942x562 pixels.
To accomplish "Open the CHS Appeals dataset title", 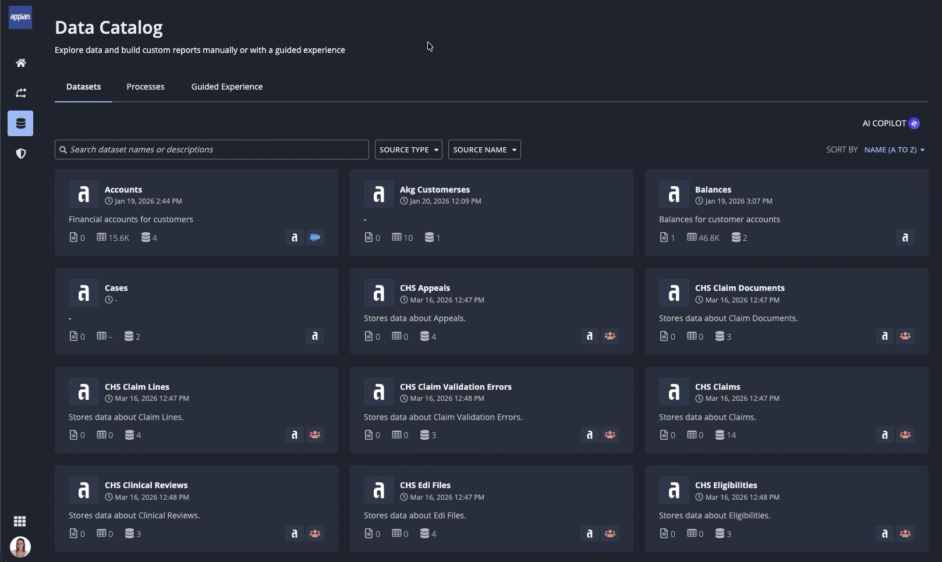I will click(425, 288).
